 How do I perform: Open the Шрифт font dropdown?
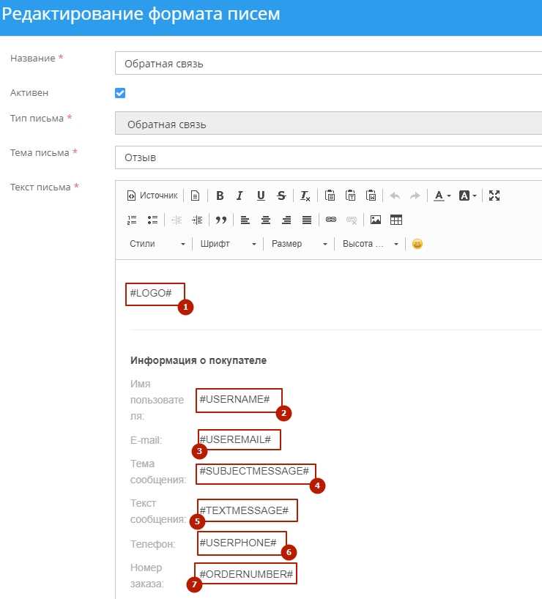click(x=228, y=244)
